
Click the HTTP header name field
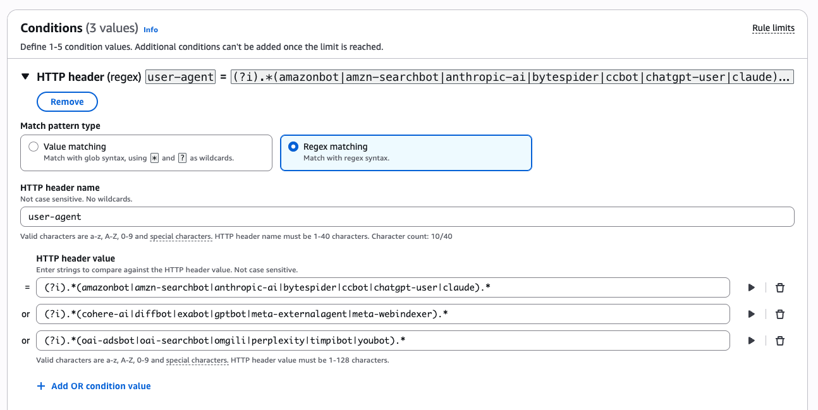(407, 217)
